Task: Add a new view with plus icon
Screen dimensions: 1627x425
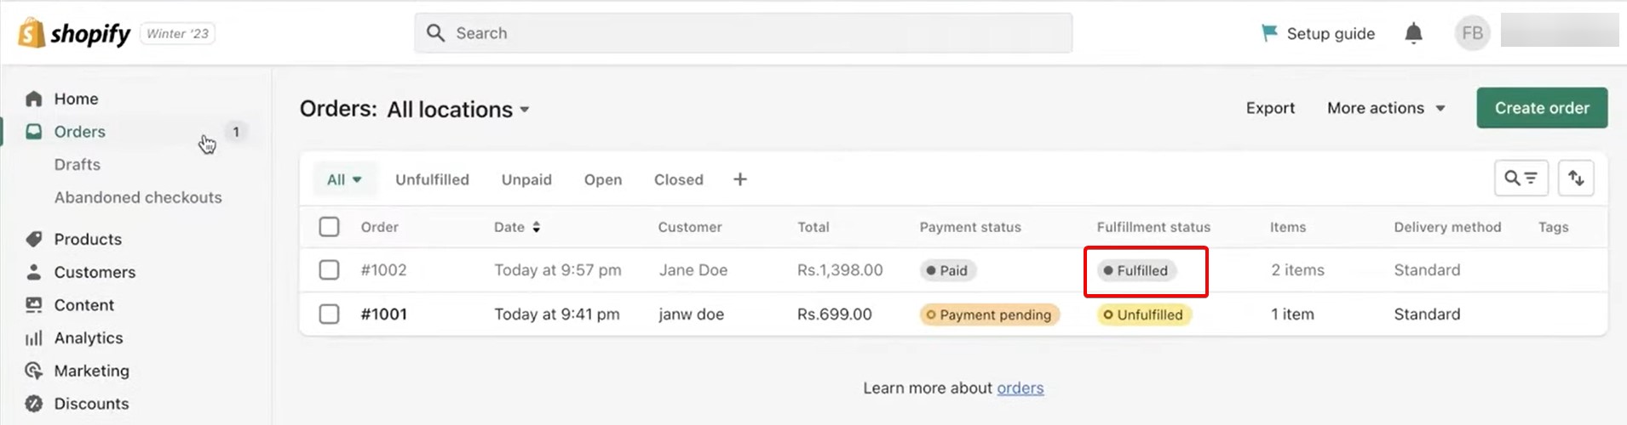Action: point(740,179)
